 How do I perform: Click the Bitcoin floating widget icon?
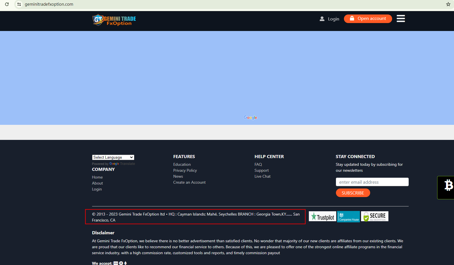pyautogui.click(x=448, y=185)
